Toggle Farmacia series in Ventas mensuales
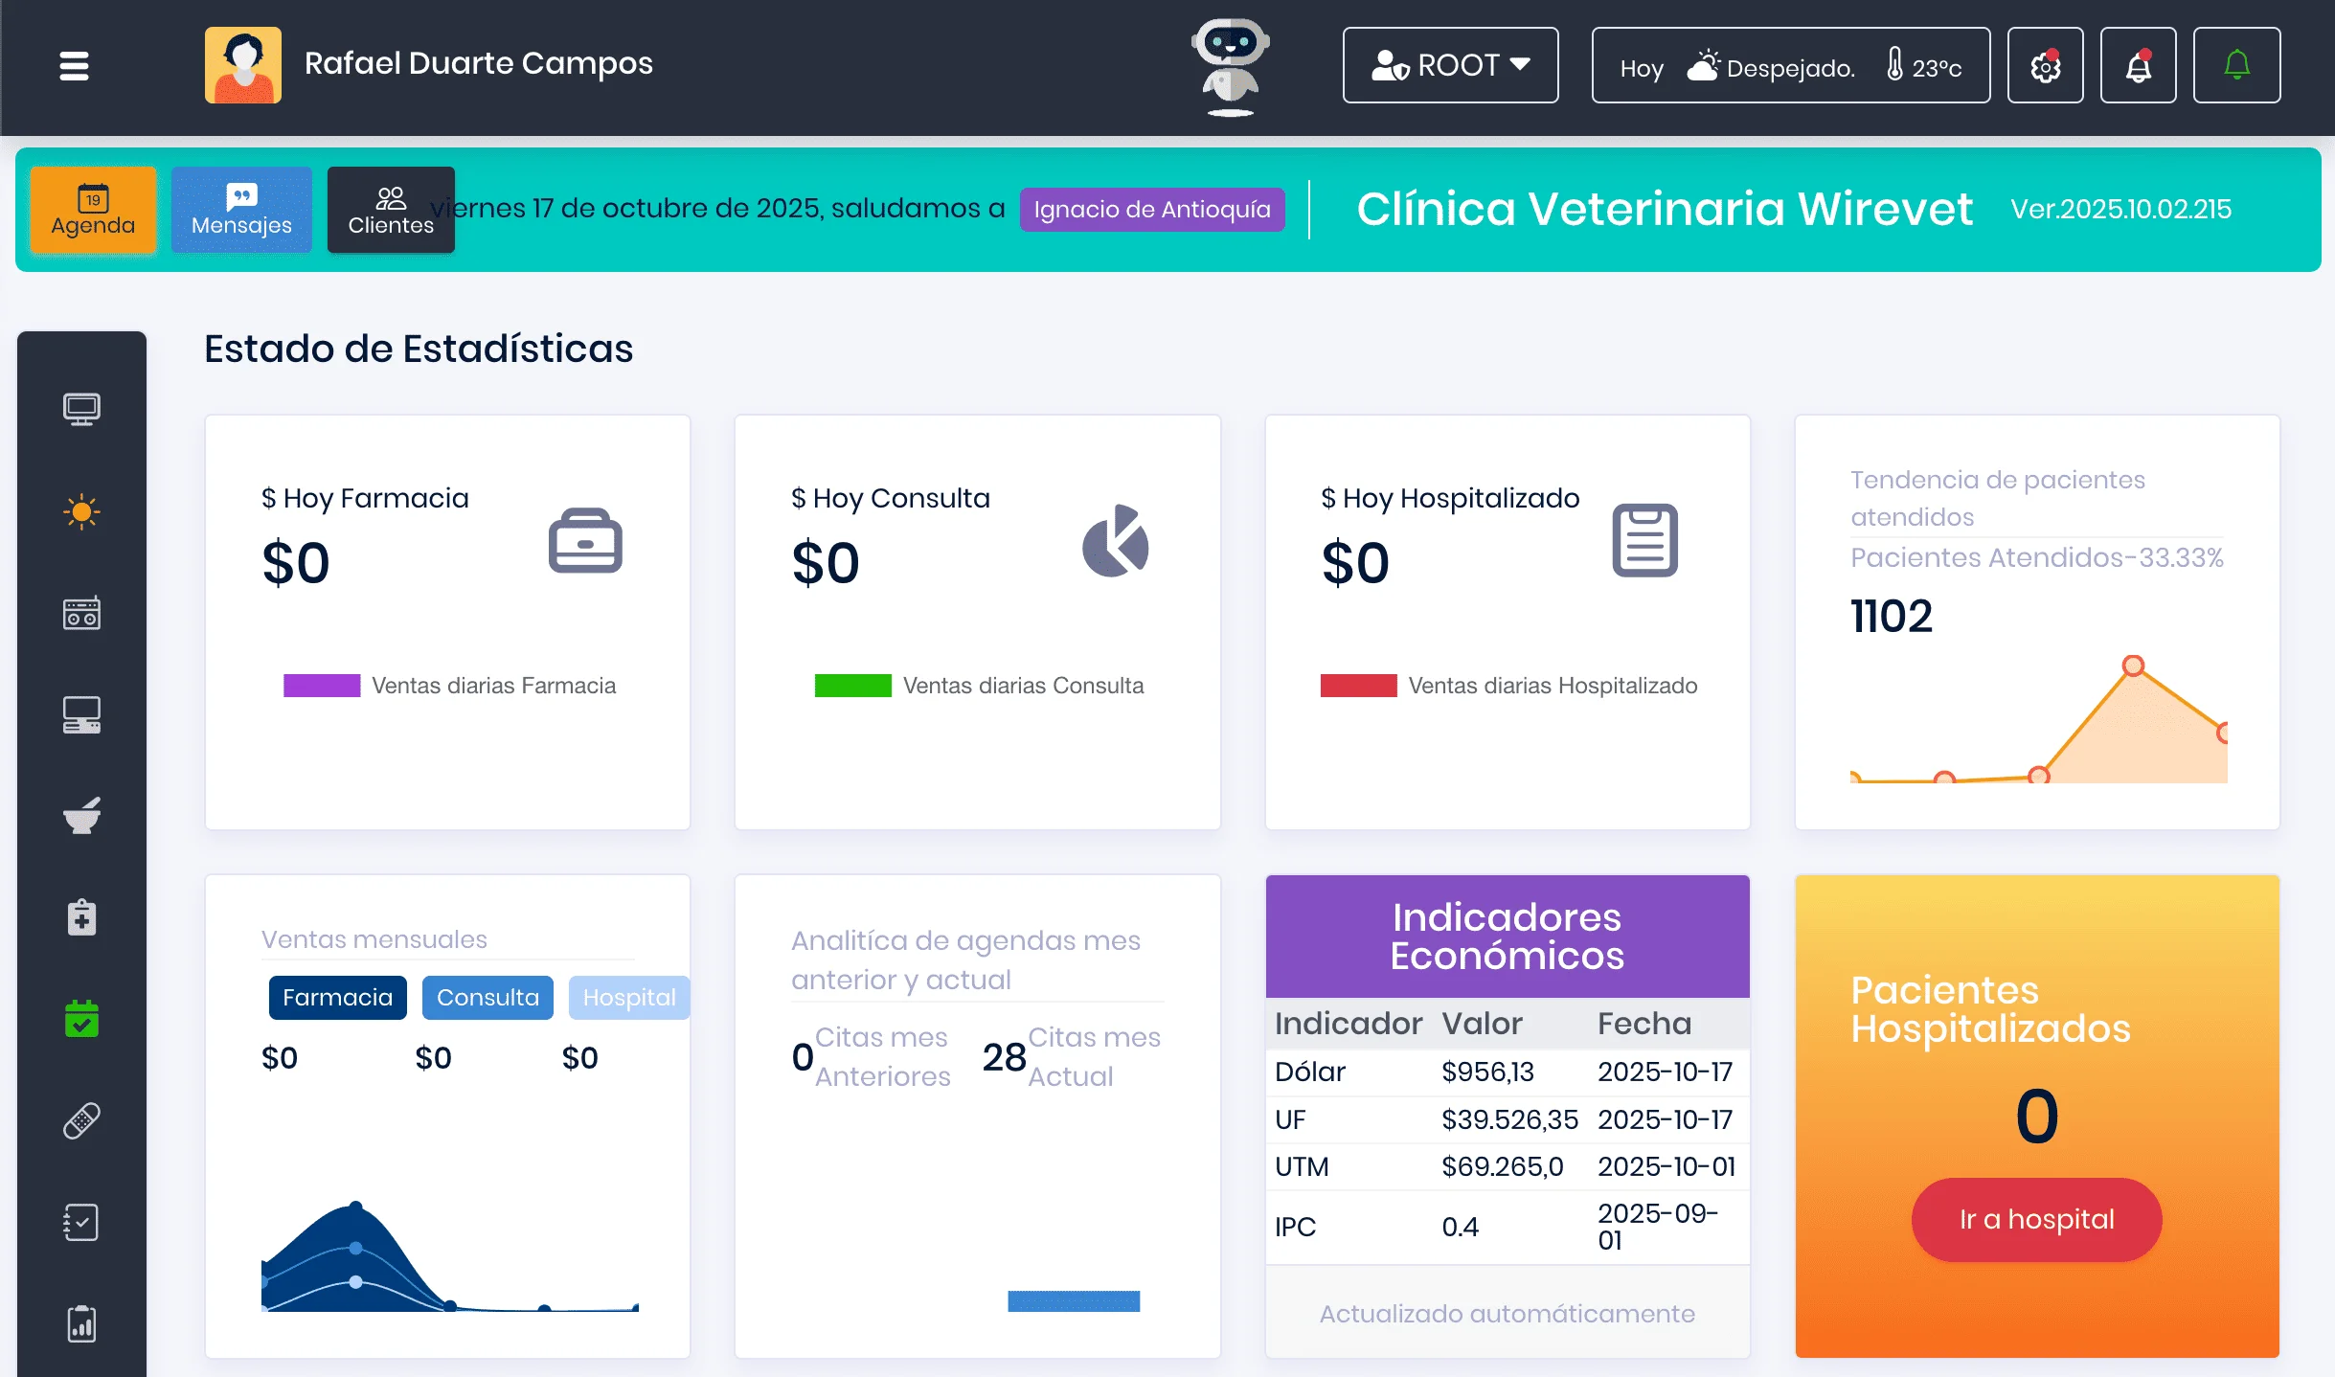This screenshot has width=2335, height=1377. click(x=337, y=997)
